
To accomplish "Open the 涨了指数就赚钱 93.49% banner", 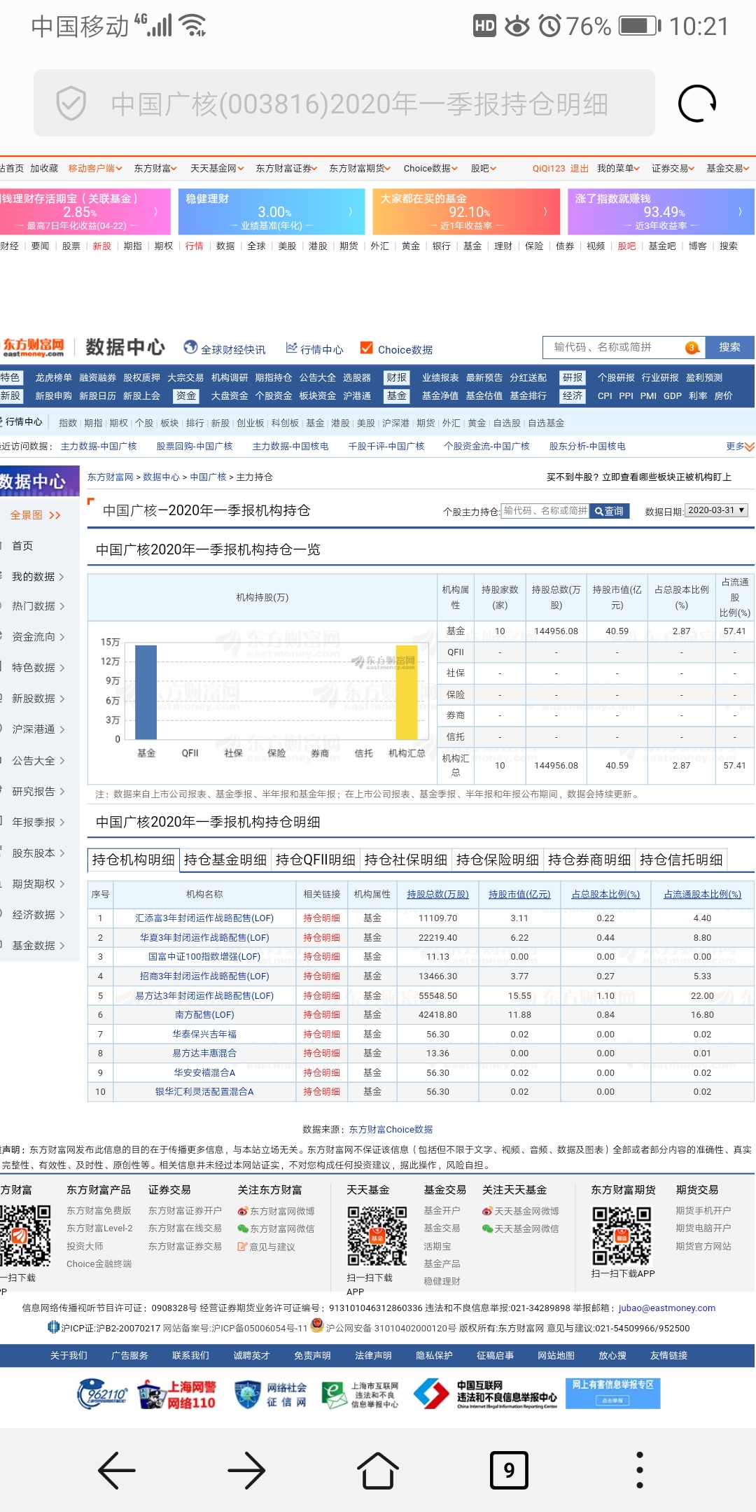I will point(661,211).
